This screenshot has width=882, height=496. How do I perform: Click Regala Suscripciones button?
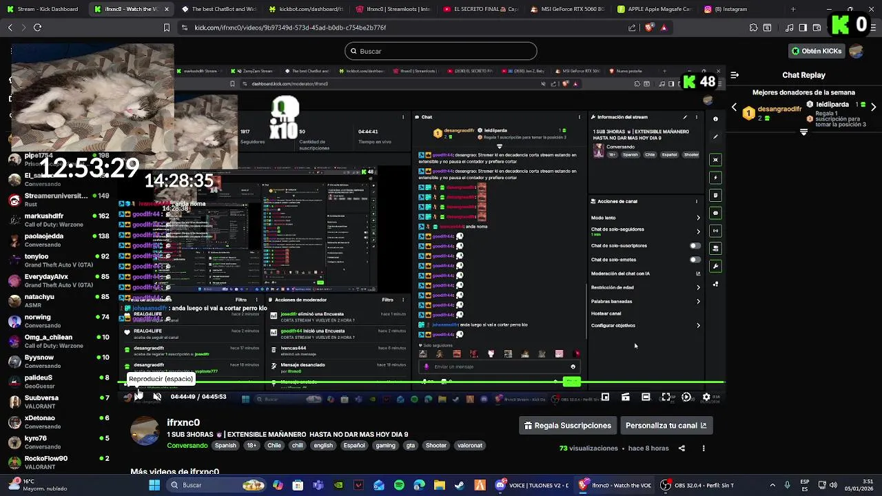(568, 426)
